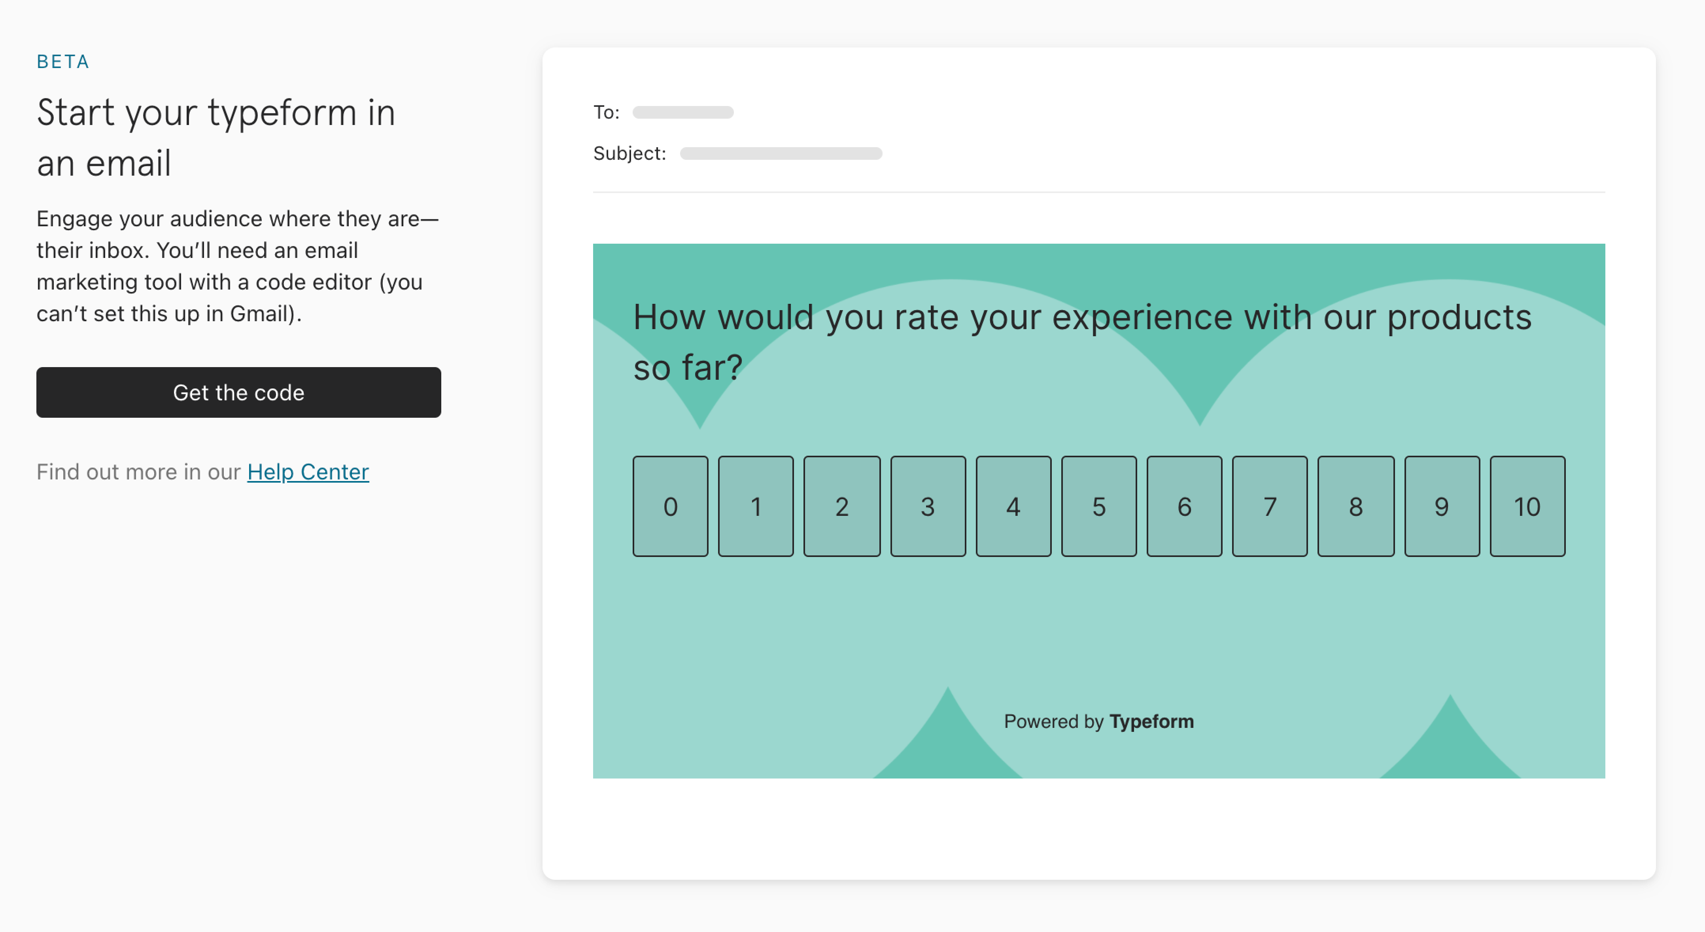Select rating 9 box
Viewport: 1705px width, 932px height.
point(1442,506)
